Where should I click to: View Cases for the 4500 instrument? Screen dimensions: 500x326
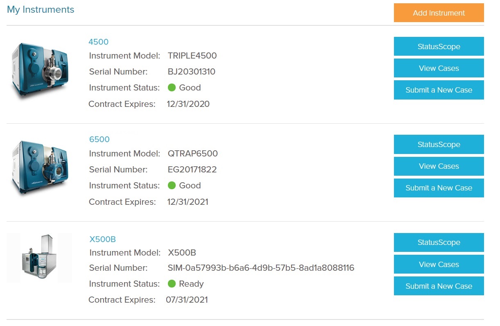point(439,68)
